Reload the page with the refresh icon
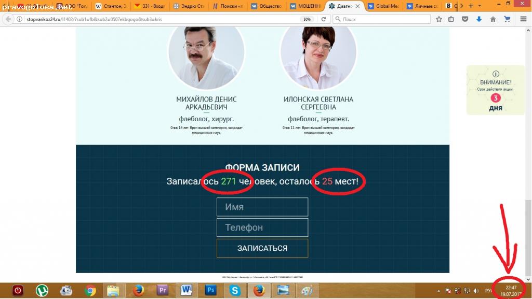Image resolution: width=532 pixels, height=299 pixels. [323, 19]
